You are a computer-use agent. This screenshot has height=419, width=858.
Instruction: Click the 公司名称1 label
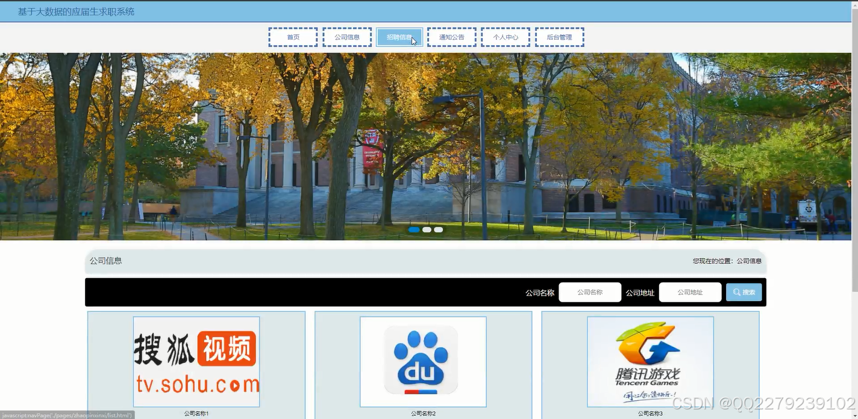click(x=196, y=414)
